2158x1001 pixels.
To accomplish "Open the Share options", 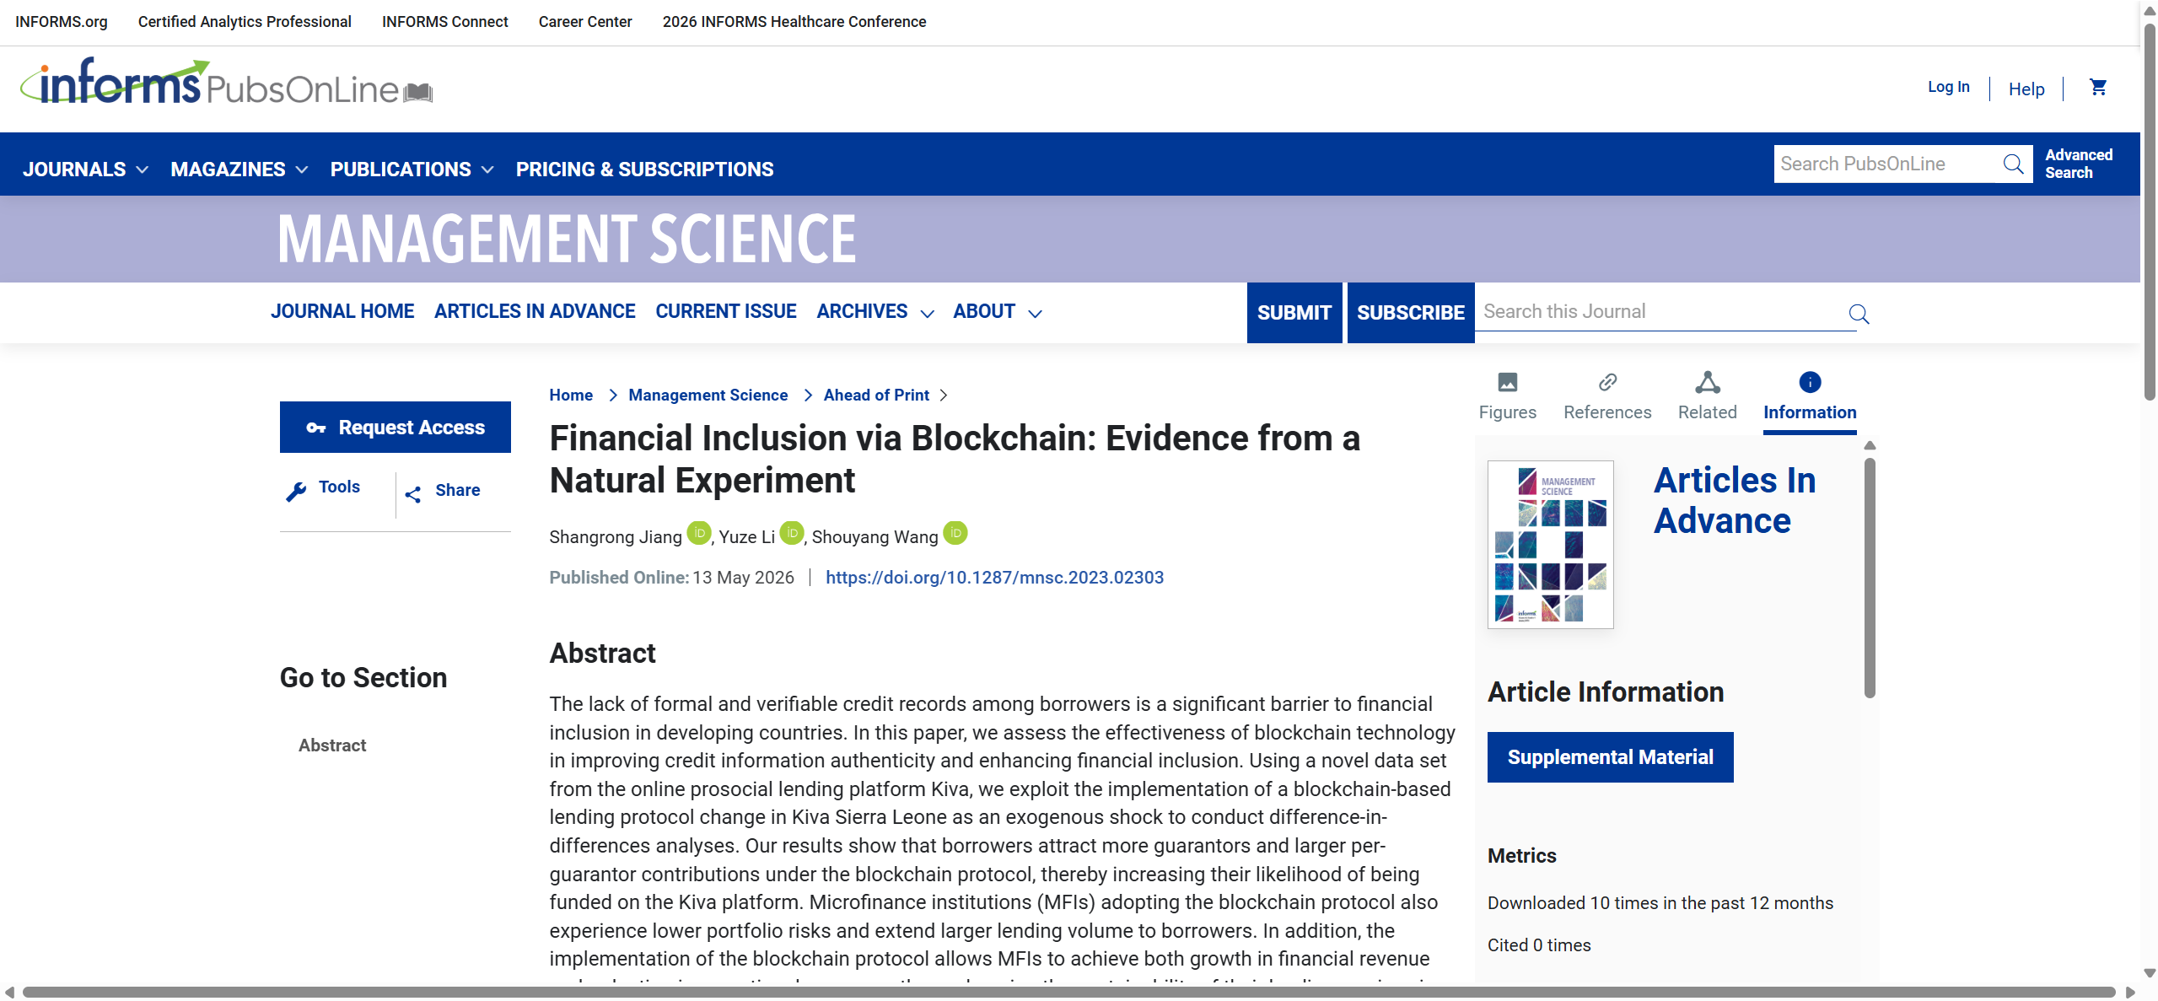I will (x=443, y=492).
